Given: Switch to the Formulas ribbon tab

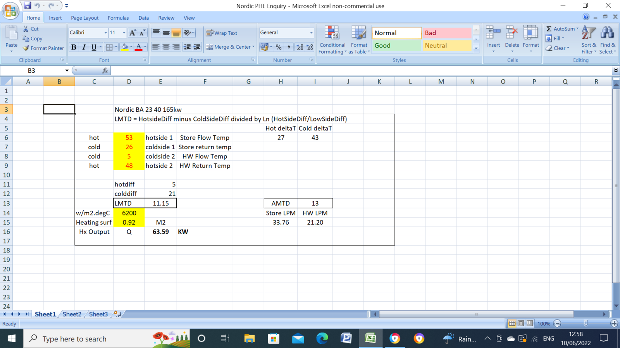Looking at the screenshot, I should coord(118,18).
